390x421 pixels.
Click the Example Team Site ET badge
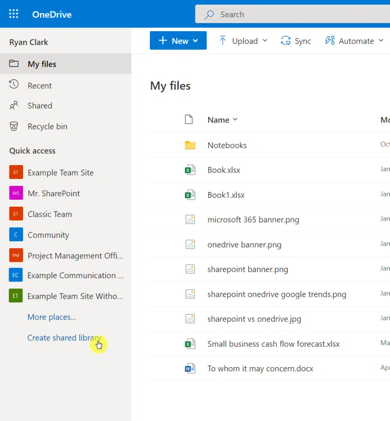(x=16, y=172)
